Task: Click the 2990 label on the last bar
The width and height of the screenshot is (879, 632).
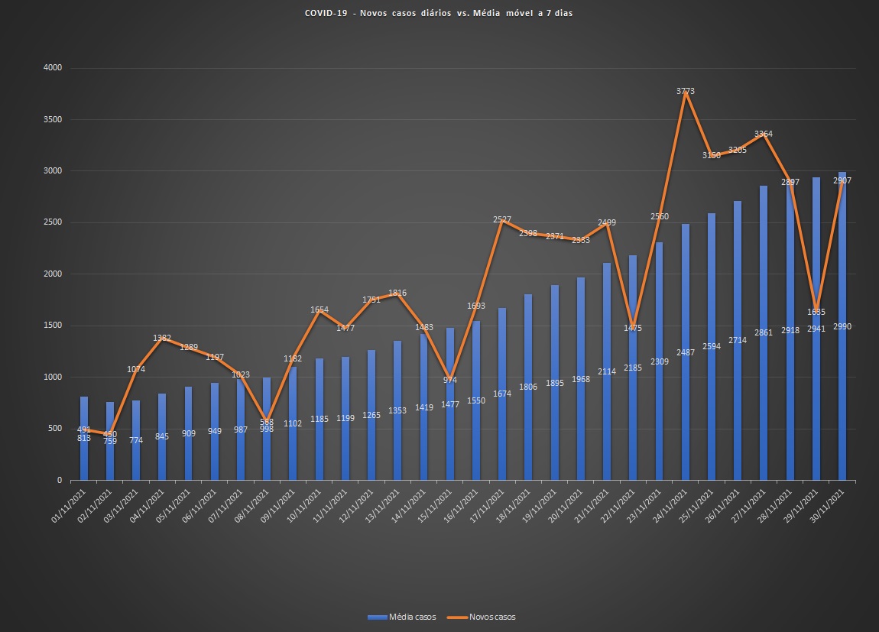Action: point(842,326)
